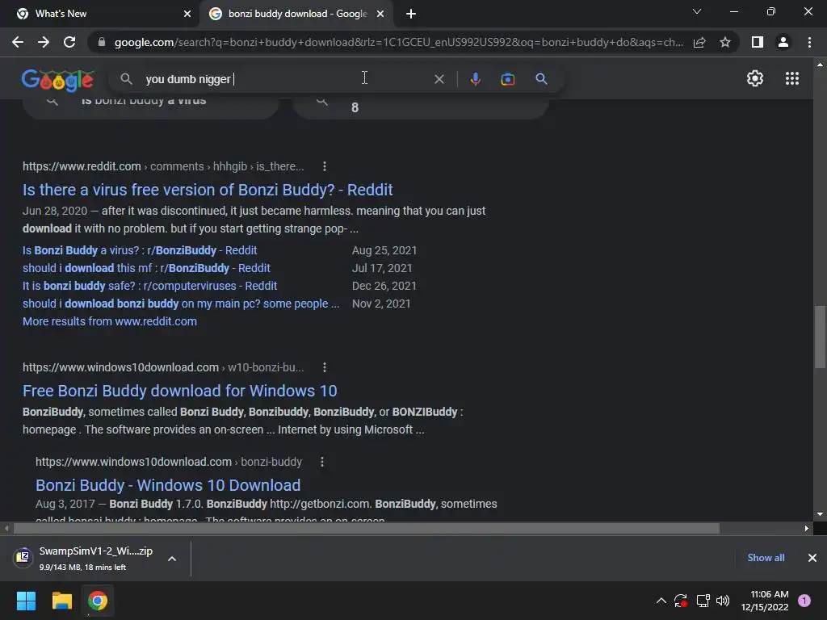Viewport: 827px width, 620px height.
Task: Open 'It is bonzi buddy safe?' link
Action: coord(149,287)
